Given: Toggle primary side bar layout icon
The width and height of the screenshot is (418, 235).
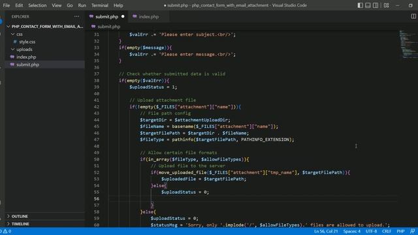Looking at the screenshot, I should point(360,5).
